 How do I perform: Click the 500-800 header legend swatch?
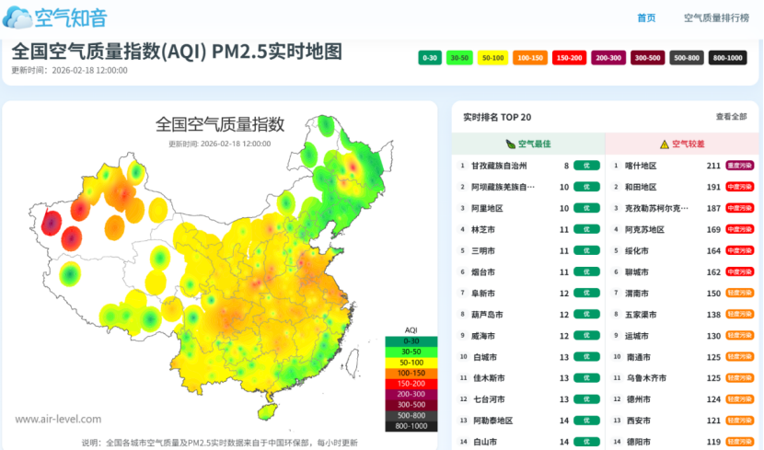[687, 57]
